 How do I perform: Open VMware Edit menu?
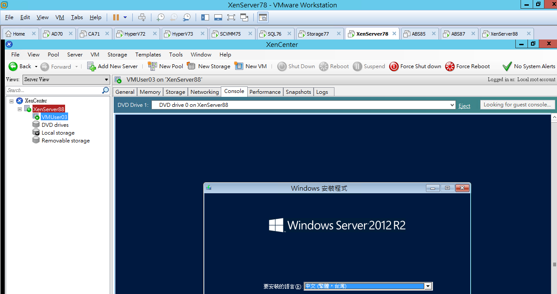tap(25, 17)
